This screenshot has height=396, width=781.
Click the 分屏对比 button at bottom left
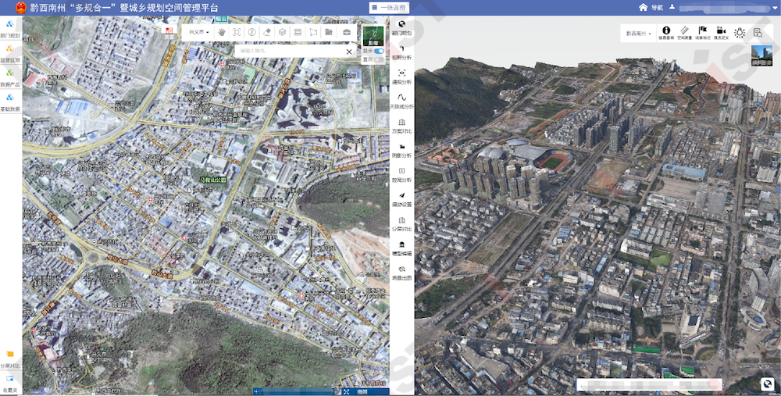coord(10,359)
